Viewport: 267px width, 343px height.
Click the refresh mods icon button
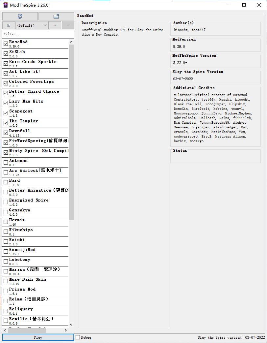tap(20, 16)
